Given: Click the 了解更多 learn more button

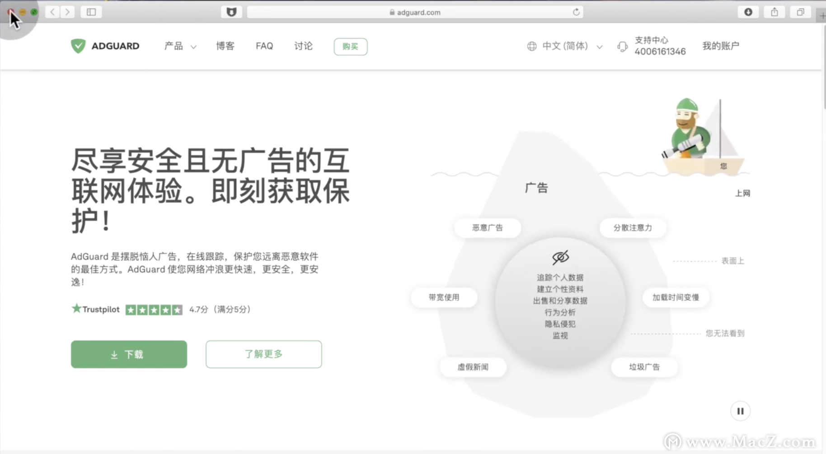Looking at the screenshot, I should [x=264, y=354].
